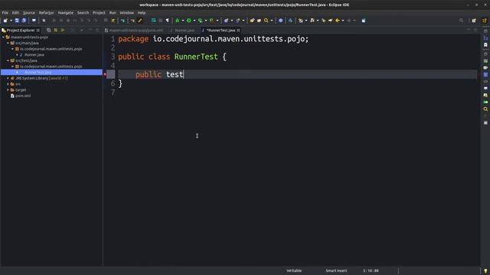Click the Pin Editor toolbar icon
Viewport: 490px width, 275px height.
point(364,21)
